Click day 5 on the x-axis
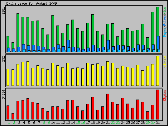Image resolution: width=168 pixels, height=126 pixels. pos(29,123)
